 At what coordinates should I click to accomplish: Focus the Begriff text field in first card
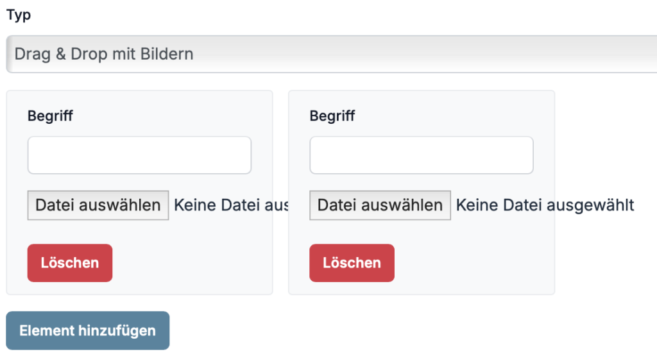(139, 155)
